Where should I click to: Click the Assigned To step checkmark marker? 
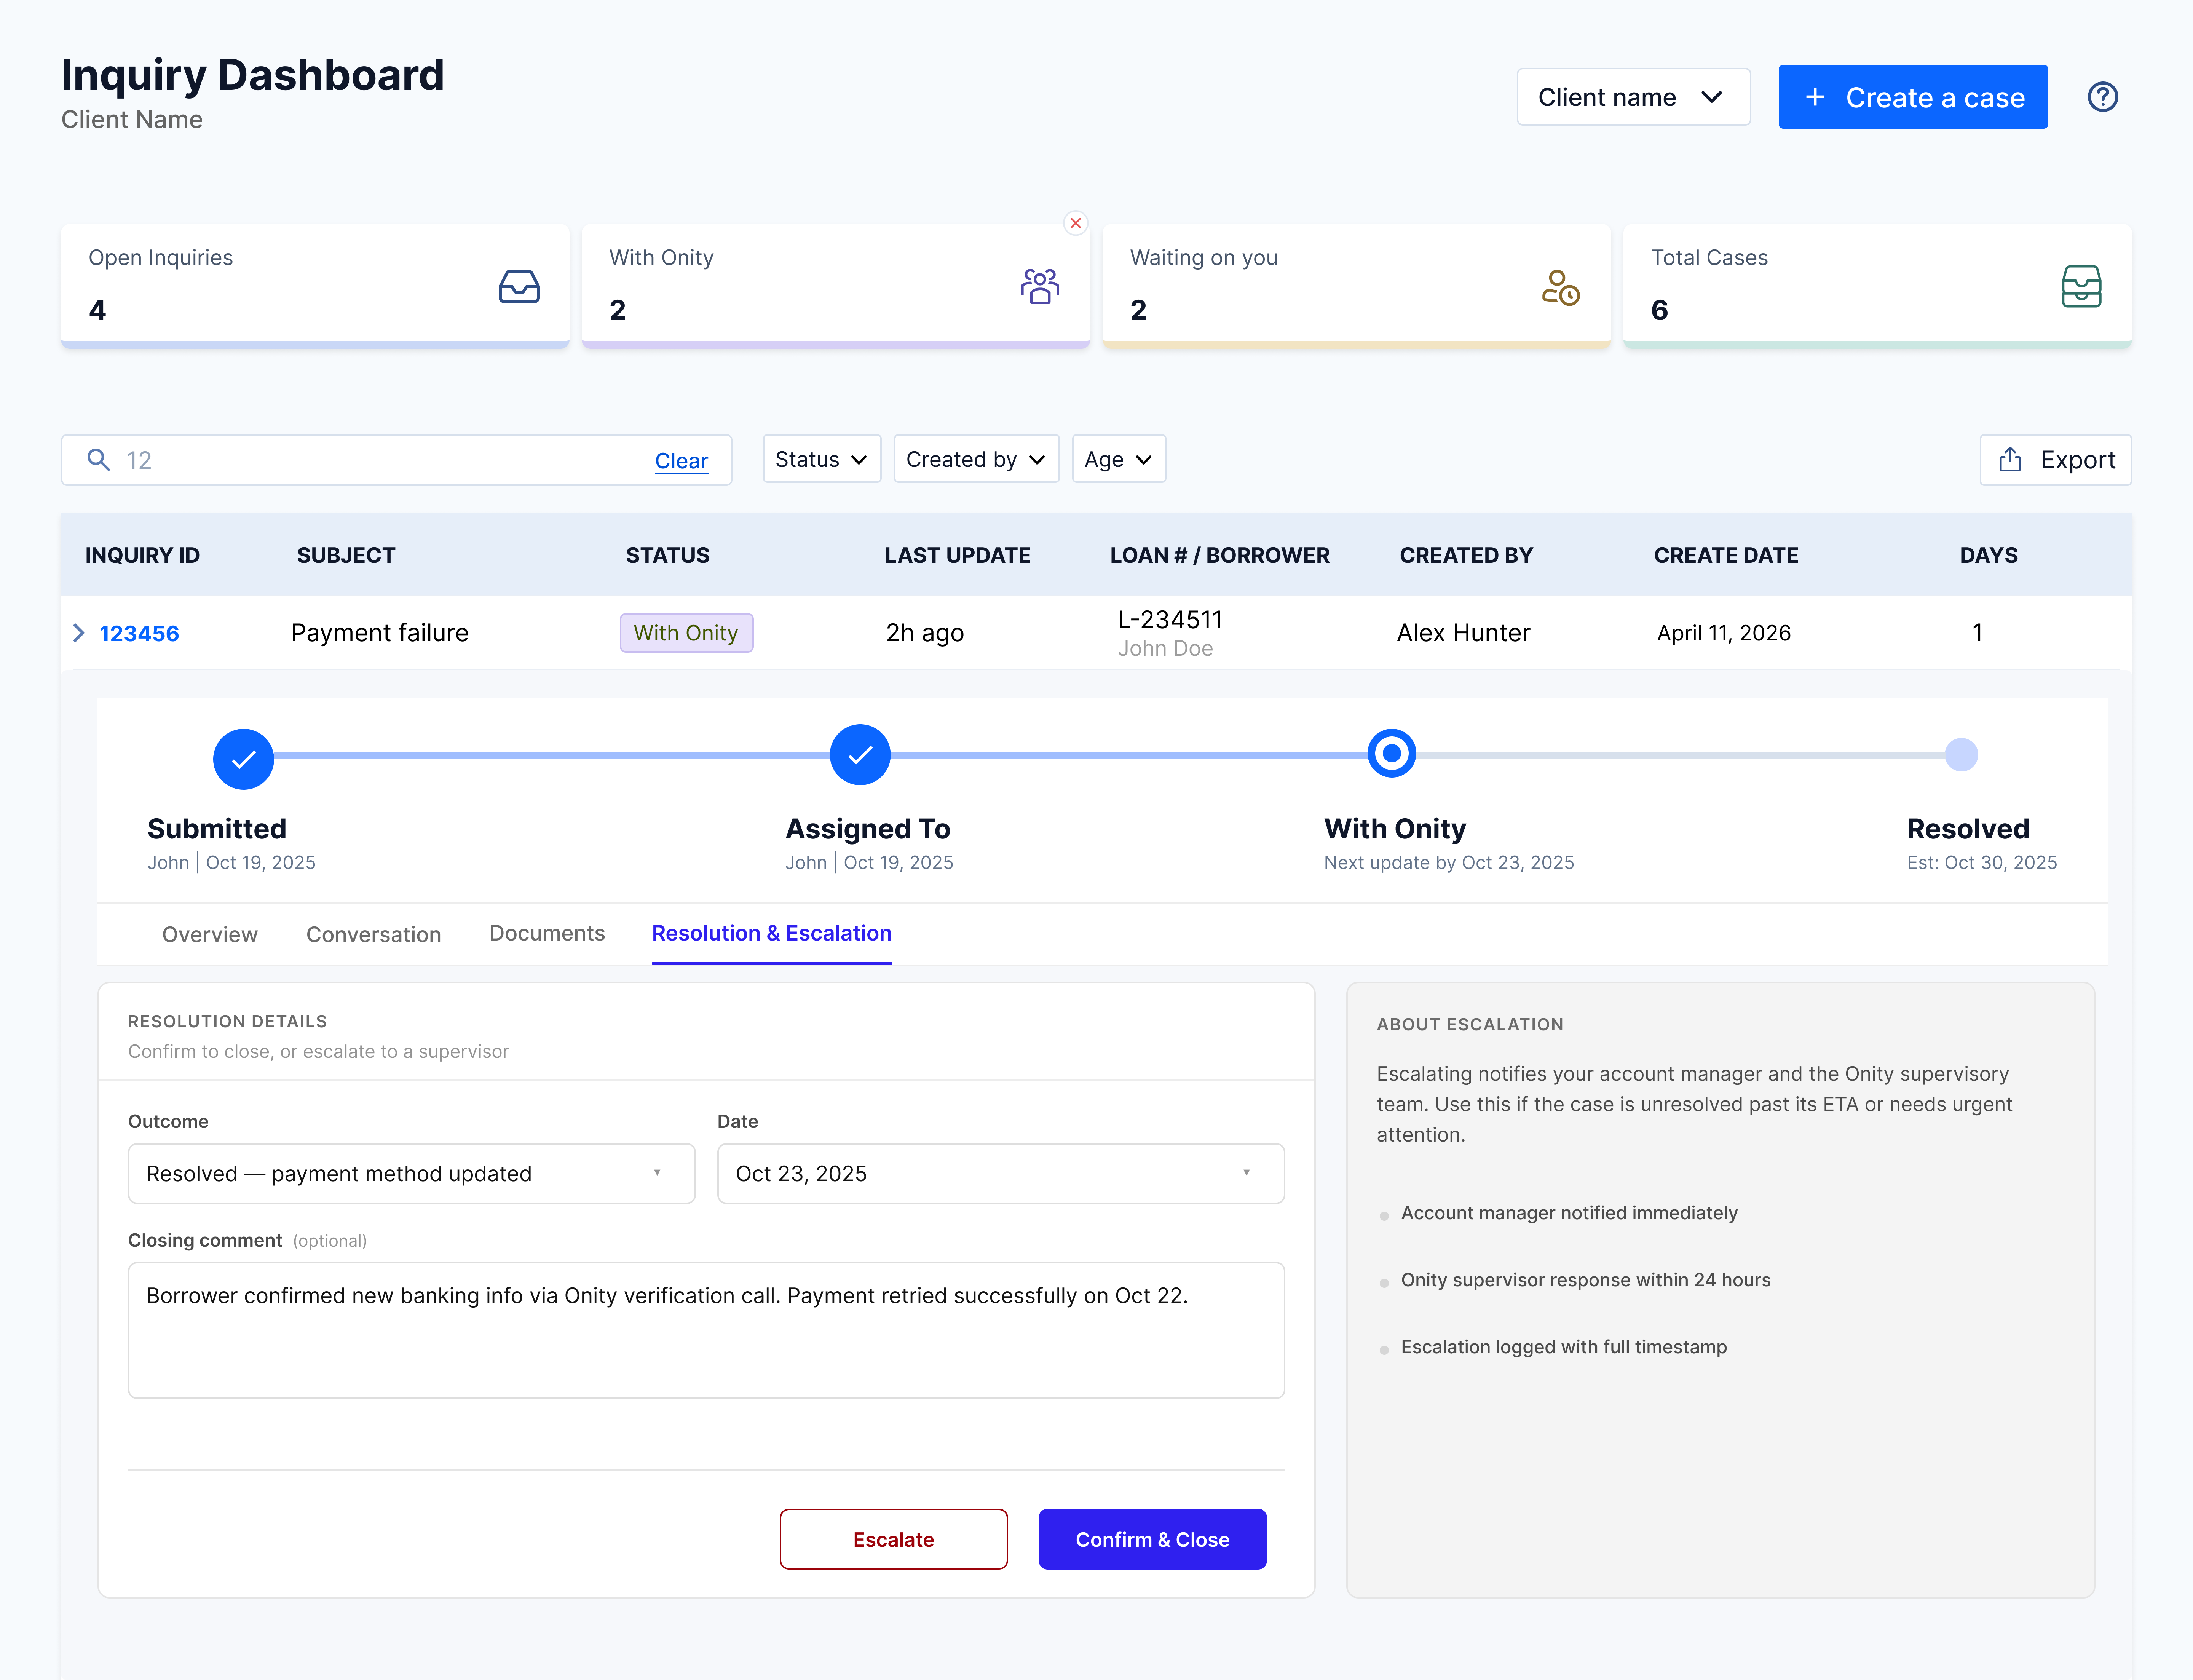point(860,755)
